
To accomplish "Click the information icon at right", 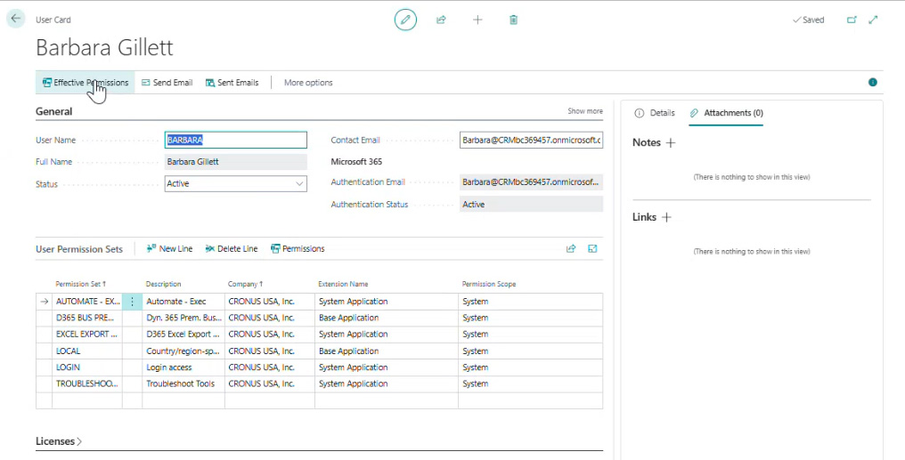I will pyautogui.click(x=873, y=83).
